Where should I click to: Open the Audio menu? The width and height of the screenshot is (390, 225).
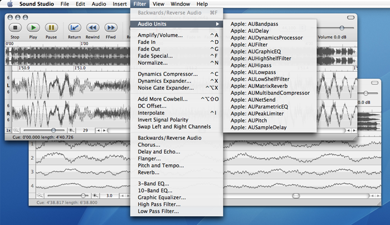99,4
